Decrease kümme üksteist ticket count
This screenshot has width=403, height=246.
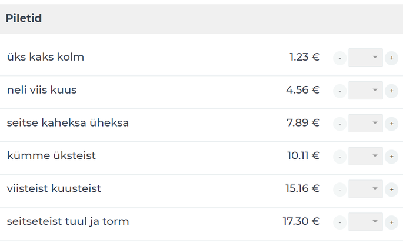tap(340, 157)
